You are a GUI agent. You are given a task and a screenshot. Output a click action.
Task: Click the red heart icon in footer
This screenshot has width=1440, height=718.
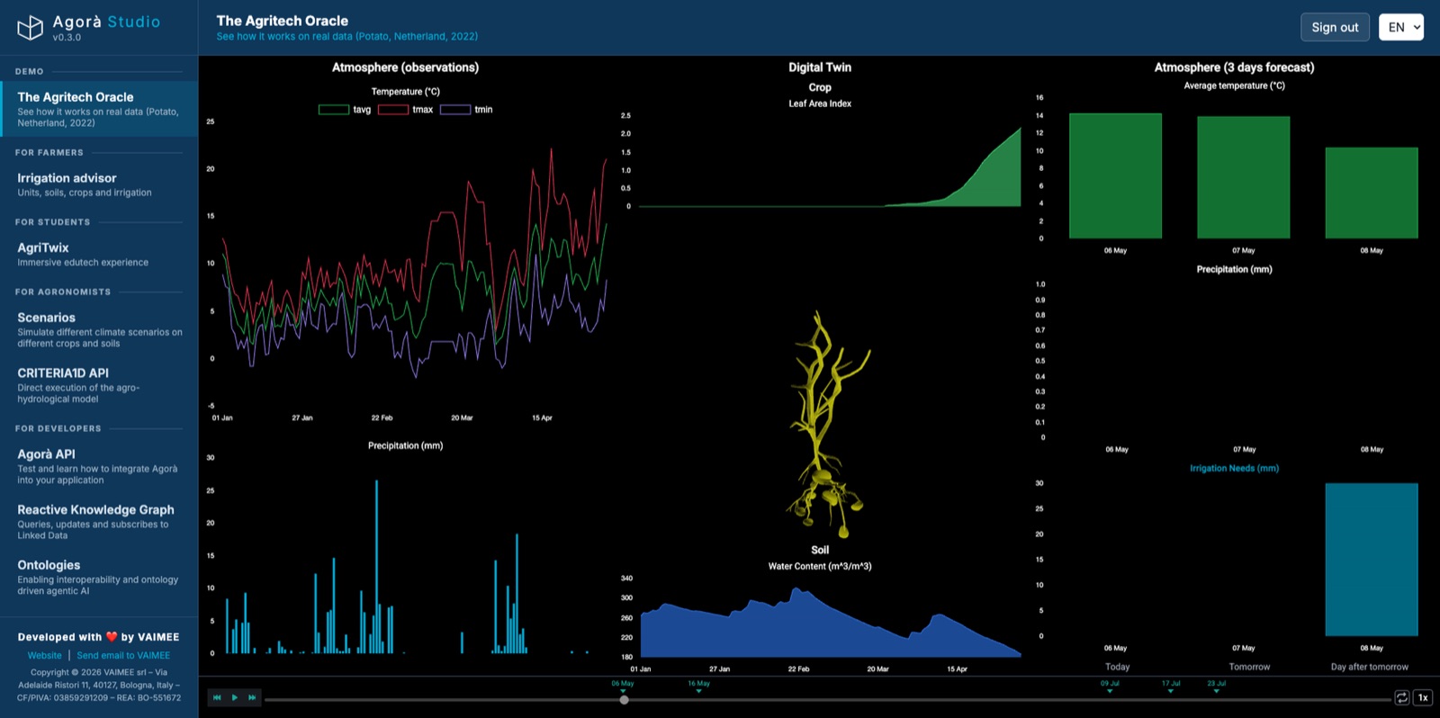click(112, 637)
